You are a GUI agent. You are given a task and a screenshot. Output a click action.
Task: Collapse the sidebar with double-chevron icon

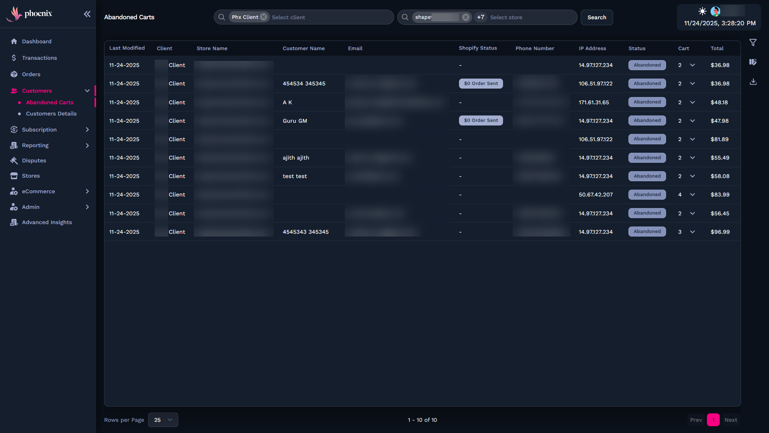tap(87, 14)
